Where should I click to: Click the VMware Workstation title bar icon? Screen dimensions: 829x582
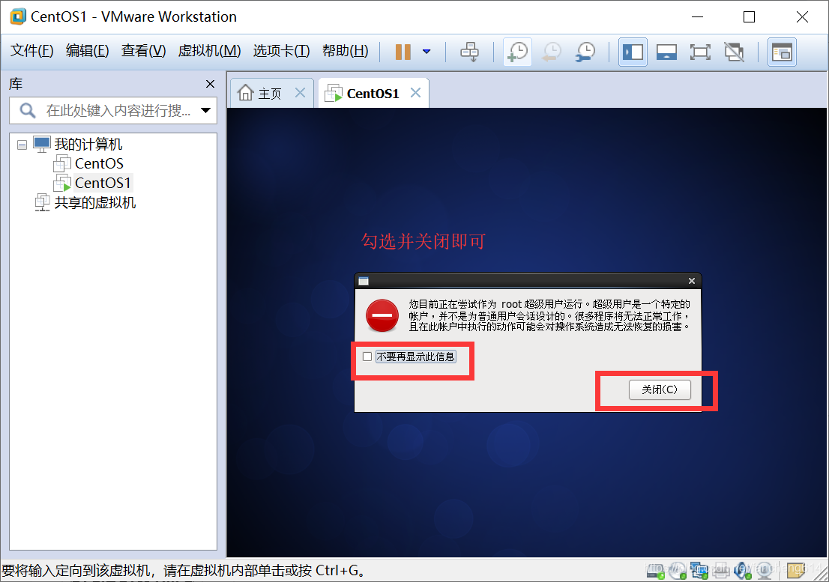click(x=18, y=17)
